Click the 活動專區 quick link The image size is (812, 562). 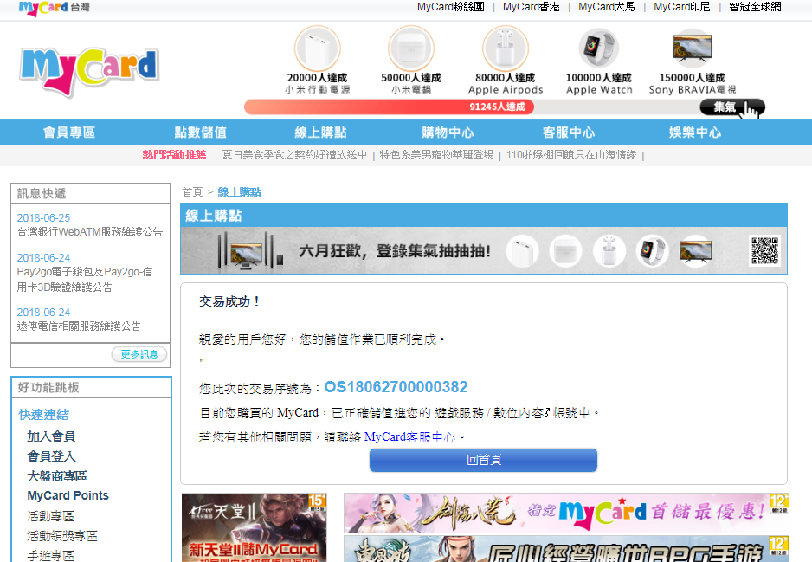coord(50,516)
